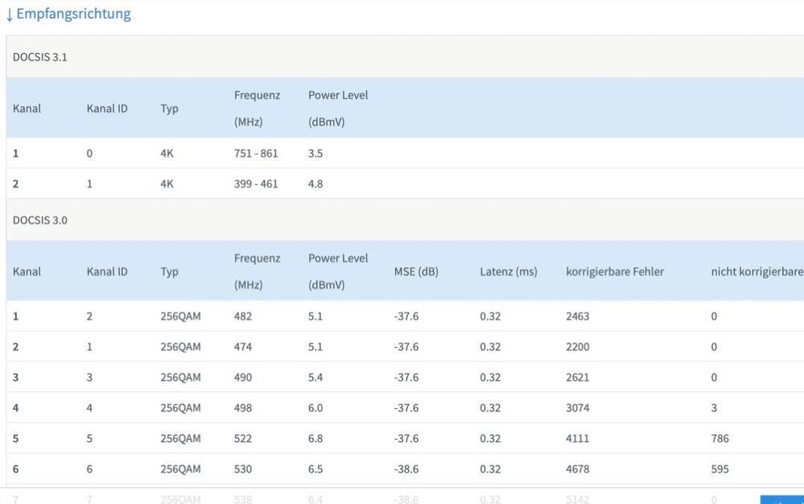
Task: Click the MSE (dB) column header
Action: [416, 271]
